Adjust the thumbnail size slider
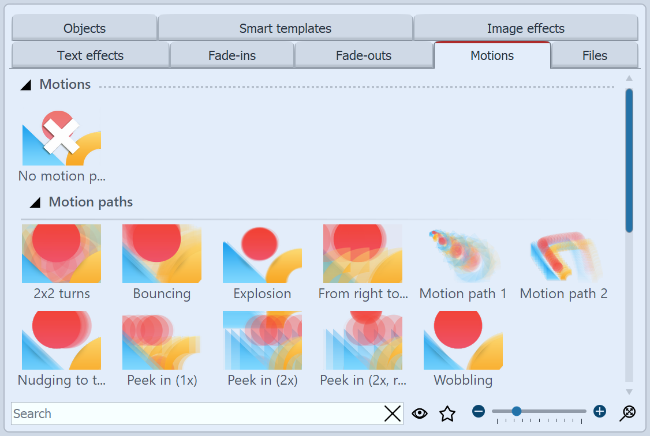This screenshot has width=650, height=436. [515, 411]
